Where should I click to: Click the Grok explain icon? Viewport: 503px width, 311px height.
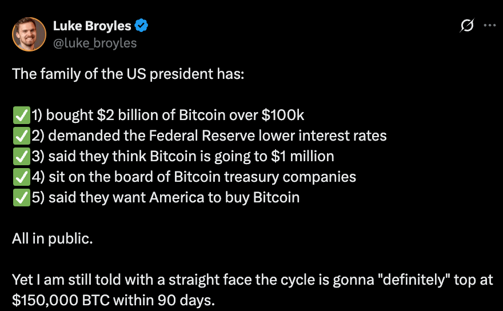(466, 26)
